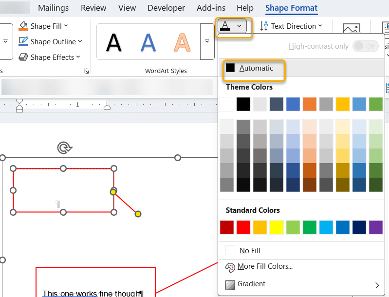This screenshot has height=297, width=389.
Task: Open the Text Fill color dropdown arrow
Action: point(239,26)
